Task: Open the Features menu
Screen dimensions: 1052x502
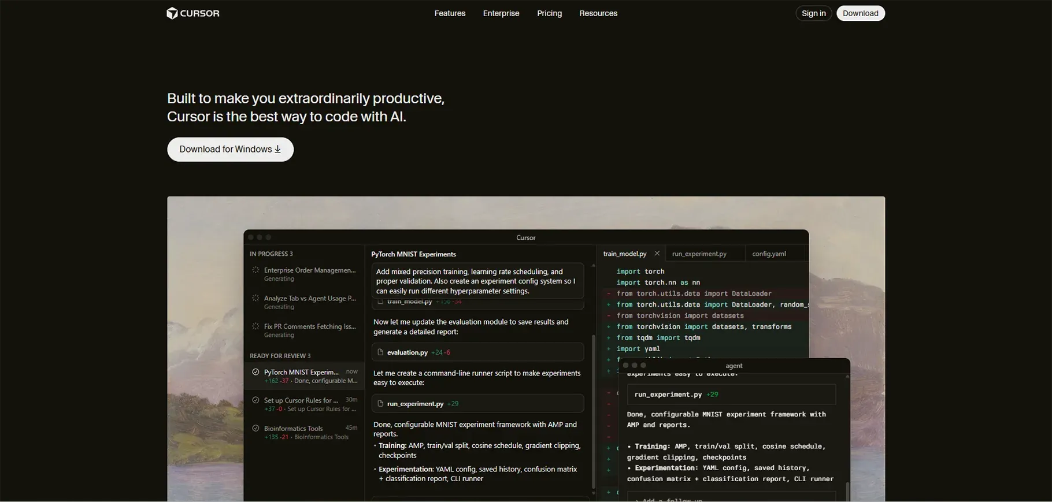Action: [450, 13]
